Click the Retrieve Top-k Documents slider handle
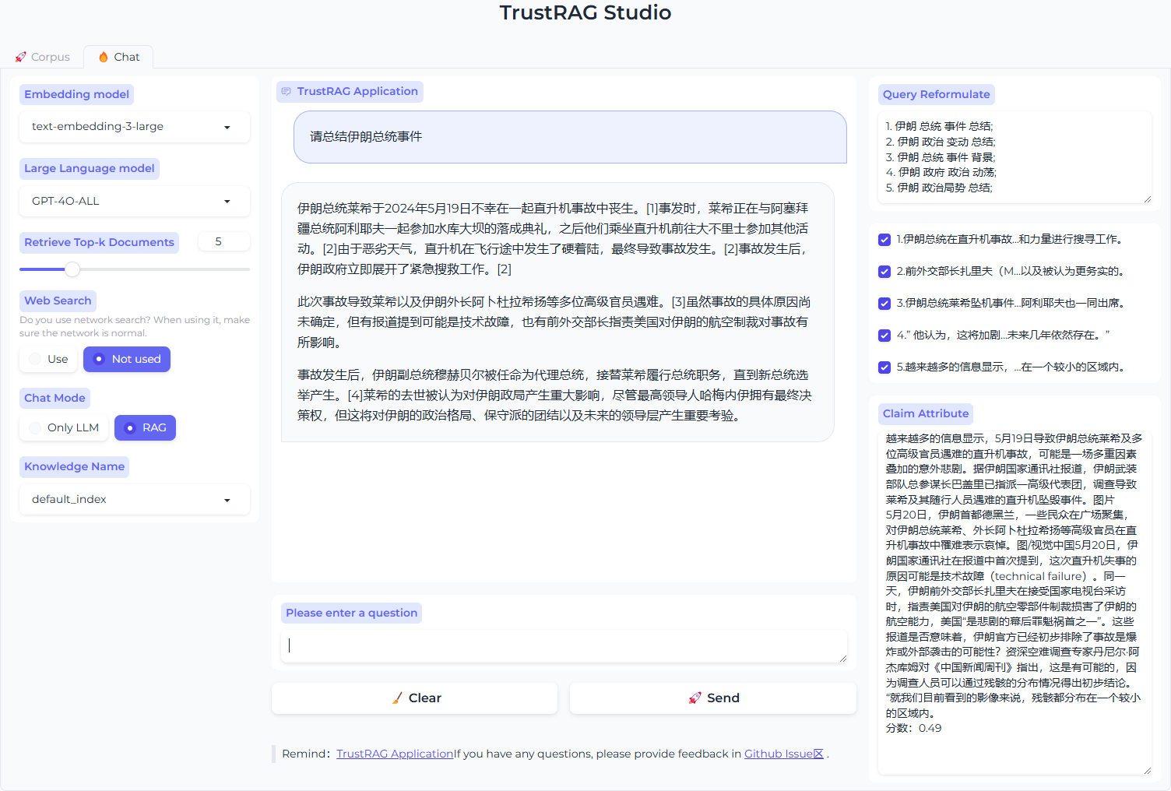Screen dimensions: 1171x791 coord(72,269)
